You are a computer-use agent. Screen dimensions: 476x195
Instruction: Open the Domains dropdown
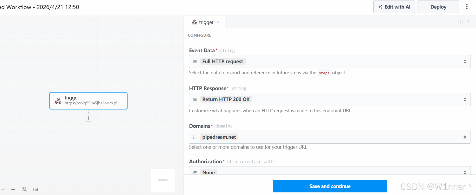coord(330,137)
